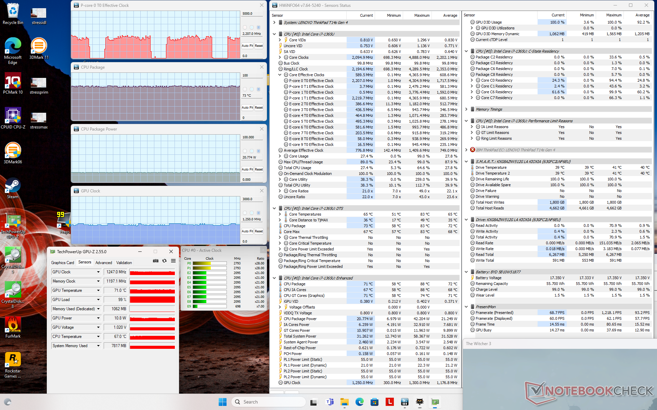The image size is (657, 410).
Task: Open the GPU-Z hamburger menu
Action: tap(173, 261)
